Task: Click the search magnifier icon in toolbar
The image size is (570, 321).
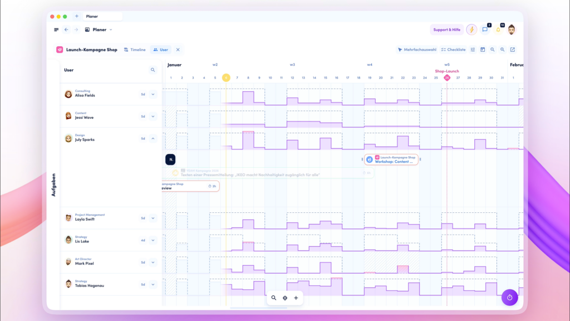Action: (492, 50)
